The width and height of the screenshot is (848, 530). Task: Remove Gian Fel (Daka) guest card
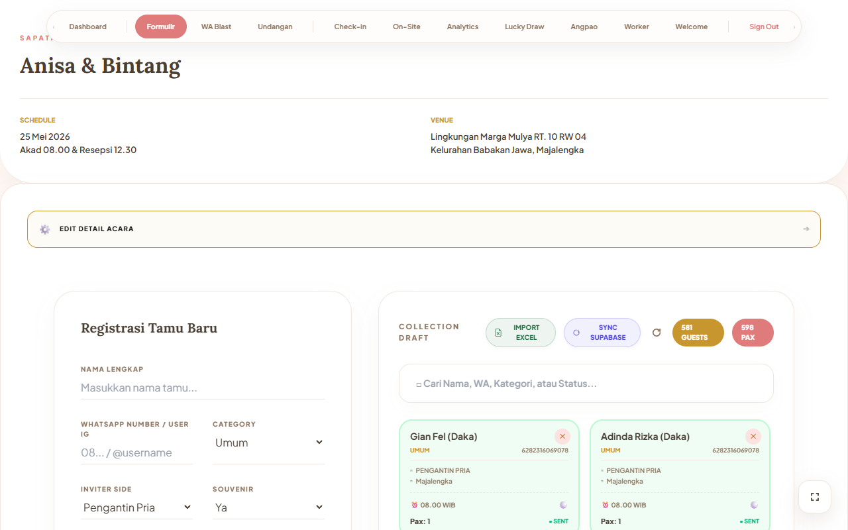(562, 437)
